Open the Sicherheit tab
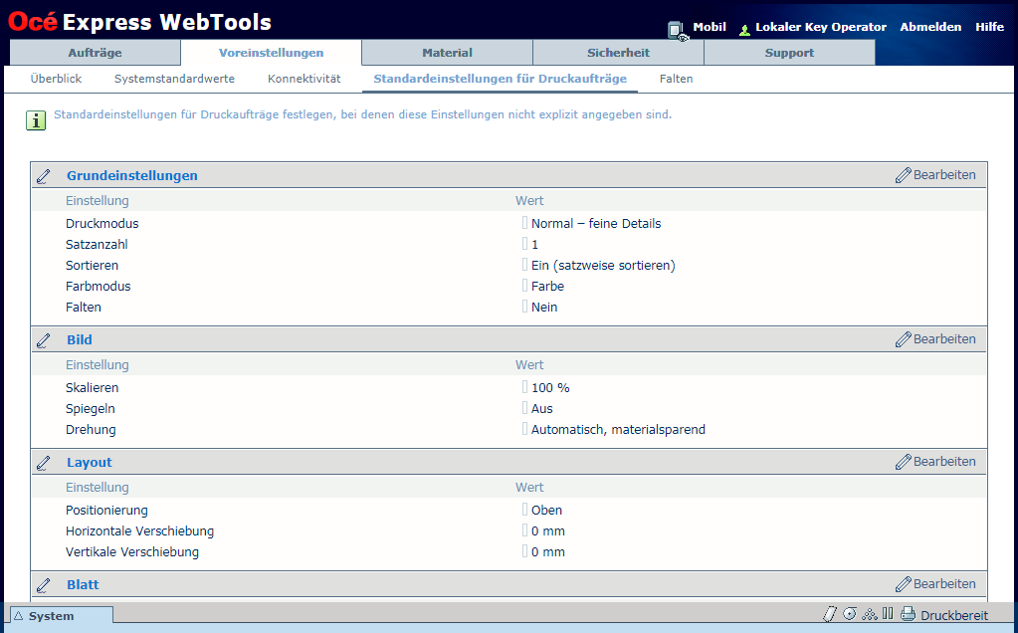 [618, 53]
